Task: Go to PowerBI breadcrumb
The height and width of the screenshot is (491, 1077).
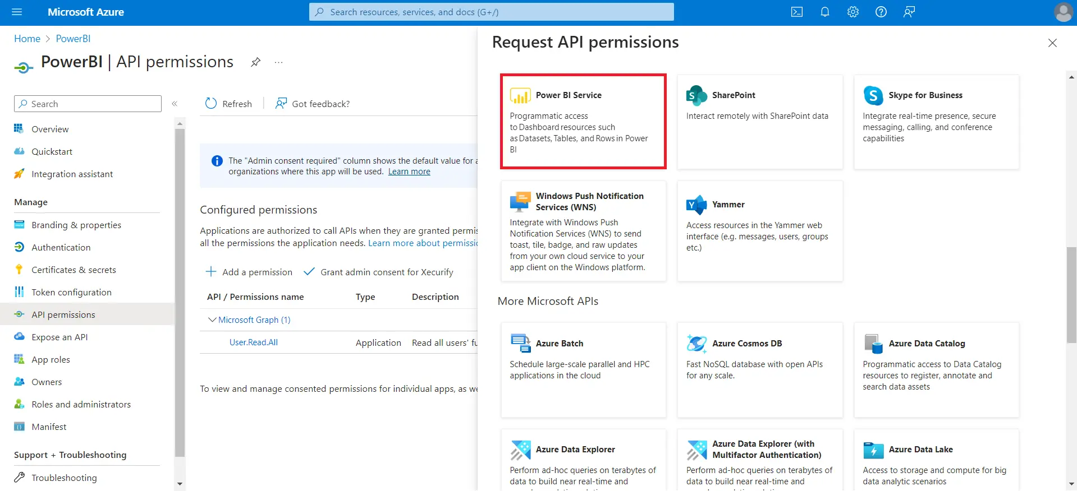Action: [x=73, y=39]
